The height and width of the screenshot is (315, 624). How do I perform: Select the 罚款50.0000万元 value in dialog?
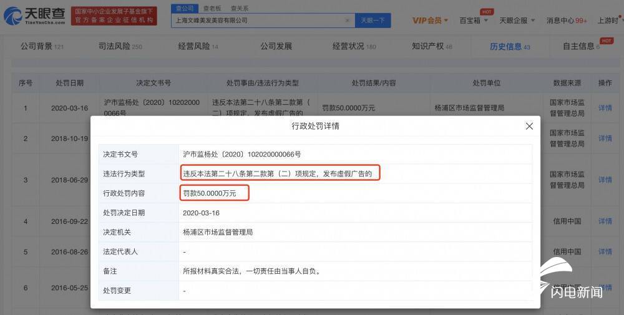[x=209, y=193]
